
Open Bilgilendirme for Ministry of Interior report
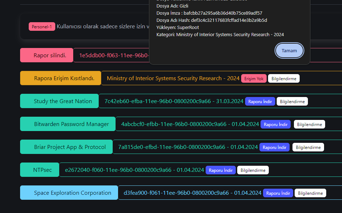coord(284,78)
